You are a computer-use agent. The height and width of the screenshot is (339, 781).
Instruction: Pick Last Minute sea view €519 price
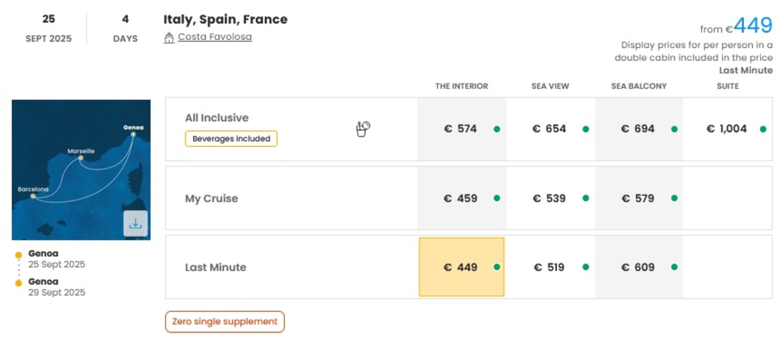[x=550, y=267]
